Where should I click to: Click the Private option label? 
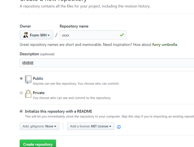pyautogui.click(x=38, y=93)
